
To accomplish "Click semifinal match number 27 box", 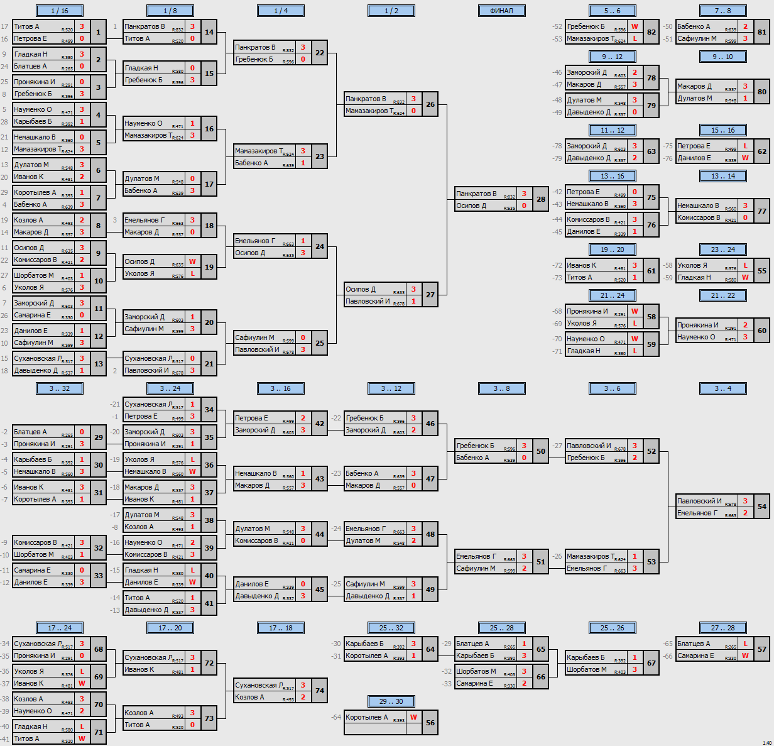I will point(430,295).
